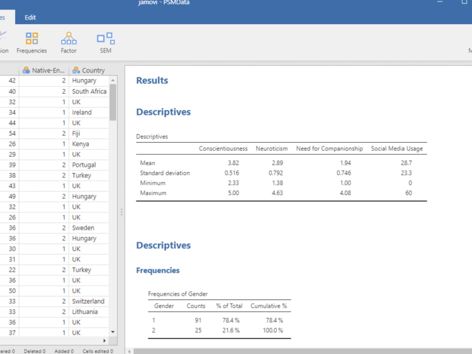The image size is (472, 354).
Task: Open the SEM analysis menu
Action: coord(106,43)
